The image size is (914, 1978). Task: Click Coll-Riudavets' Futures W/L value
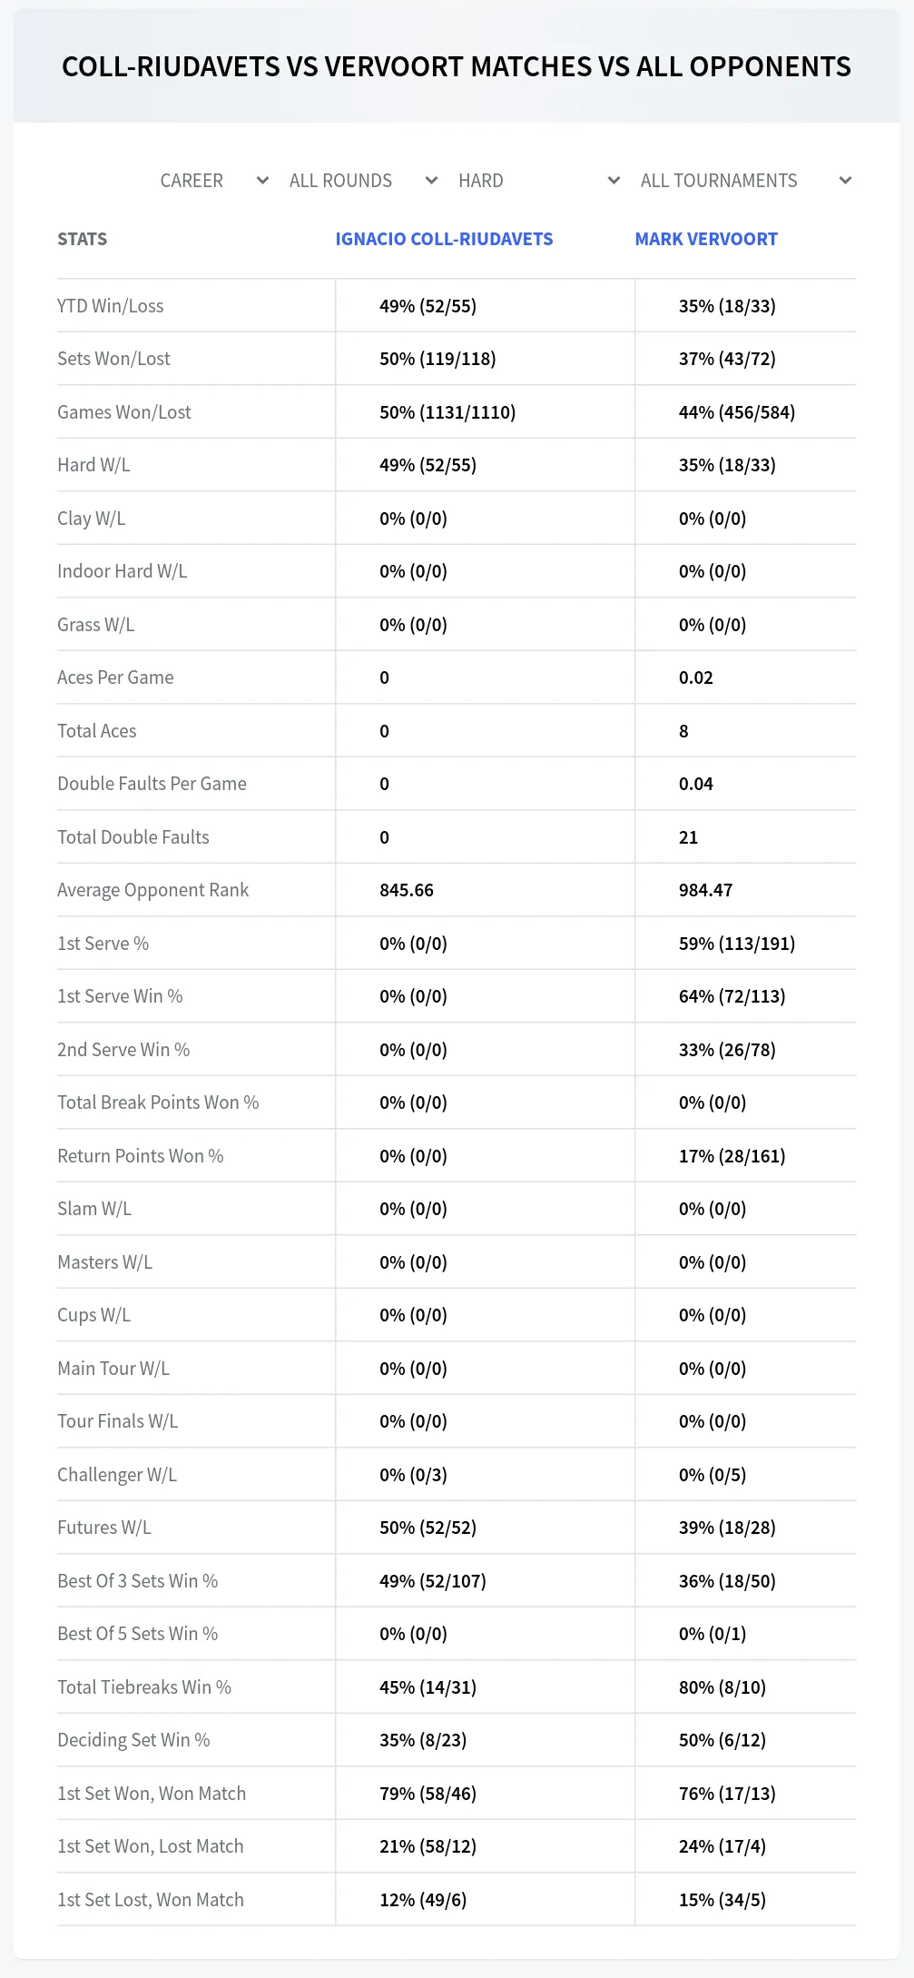(x=428, y=1528)
